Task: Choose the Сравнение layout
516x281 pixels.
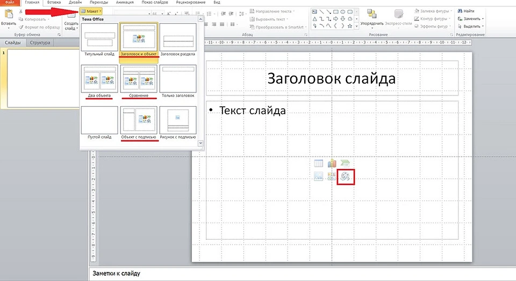Action: 139,82
